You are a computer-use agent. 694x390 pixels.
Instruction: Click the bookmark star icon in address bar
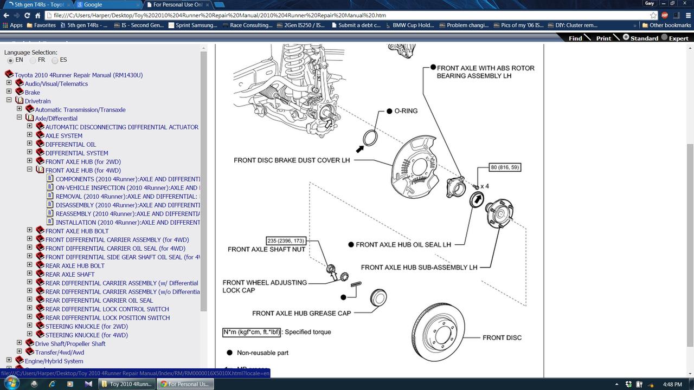pos(653,15)
